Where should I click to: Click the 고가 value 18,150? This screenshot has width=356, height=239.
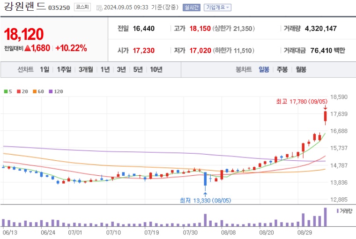point(200,29)
